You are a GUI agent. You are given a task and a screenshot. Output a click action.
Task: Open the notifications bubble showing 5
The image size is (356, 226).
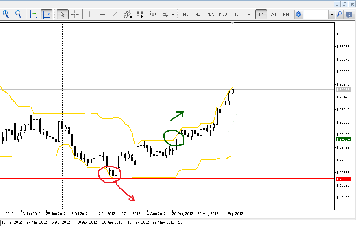(x=349, y=14)
